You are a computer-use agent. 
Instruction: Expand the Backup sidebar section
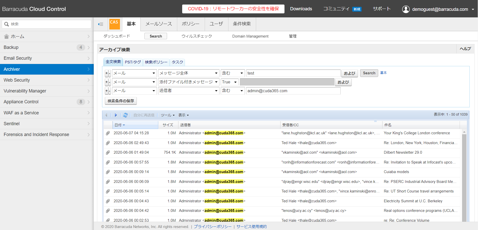(47, 47)
